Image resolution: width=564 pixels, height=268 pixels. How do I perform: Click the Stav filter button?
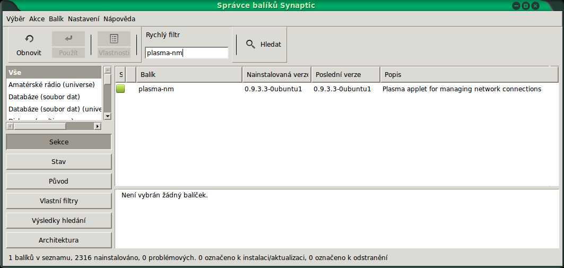pos(59,161)
